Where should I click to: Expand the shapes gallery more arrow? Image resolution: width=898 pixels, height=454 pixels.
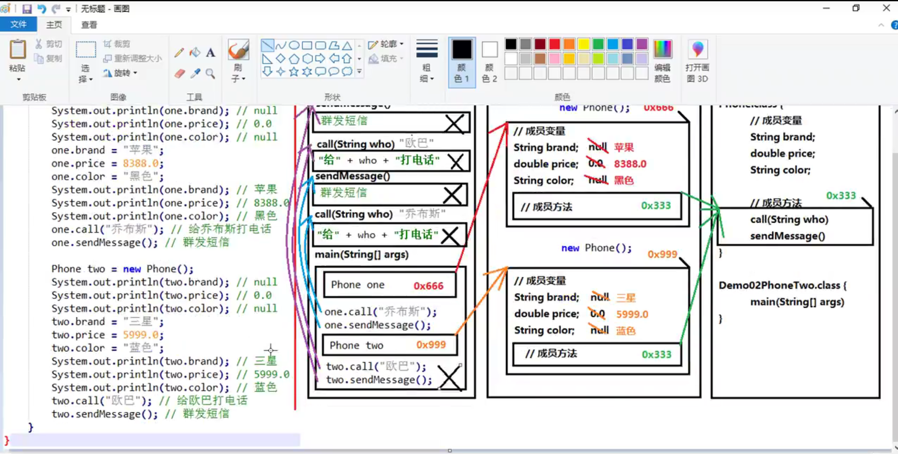click(359, 72)
